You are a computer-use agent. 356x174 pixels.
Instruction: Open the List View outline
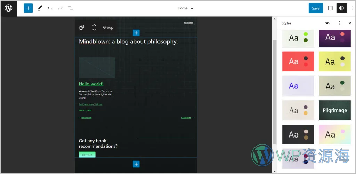tap(70, 8)
